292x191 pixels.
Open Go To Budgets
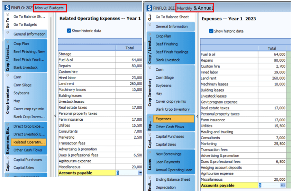(25, 24)
